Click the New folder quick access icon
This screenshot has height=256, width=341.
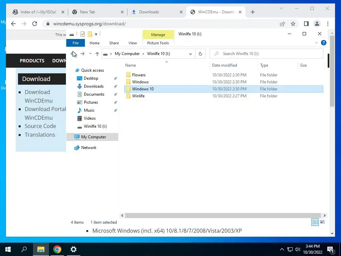pos(90,34)
